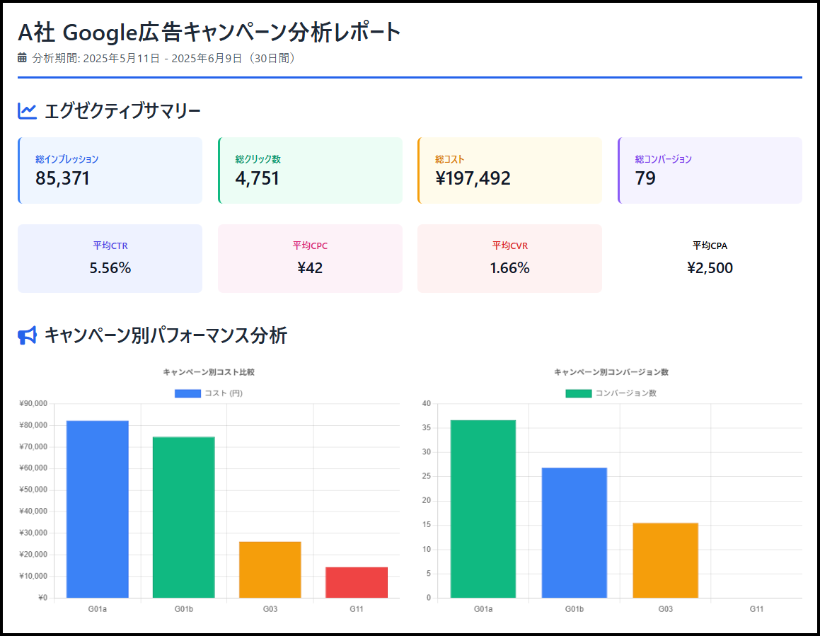Screen dimensions: 820x636
Task: Click the megaphone icon by キャンペーン別パフォーマンス分析
Action: [x=27, y=335]
